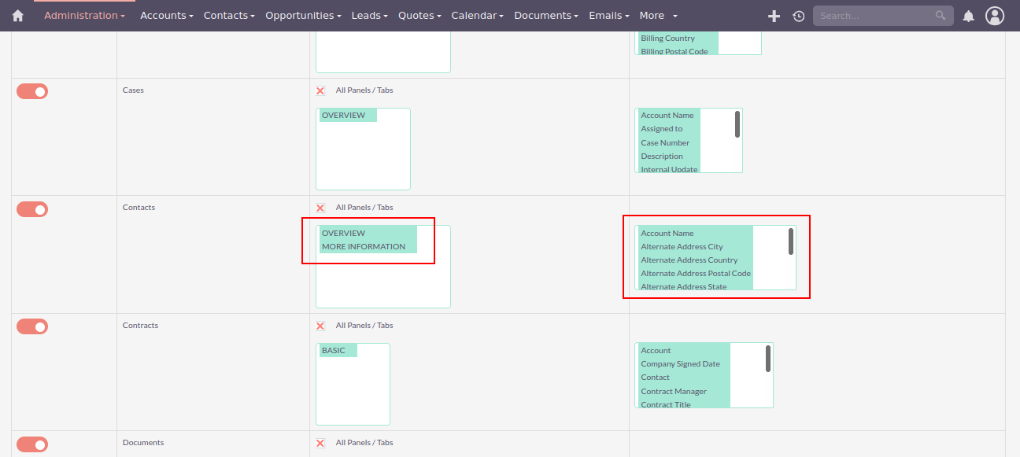Open the notifications bell
The height and width of the screenshot is (457, 1020).
(969, 16)
